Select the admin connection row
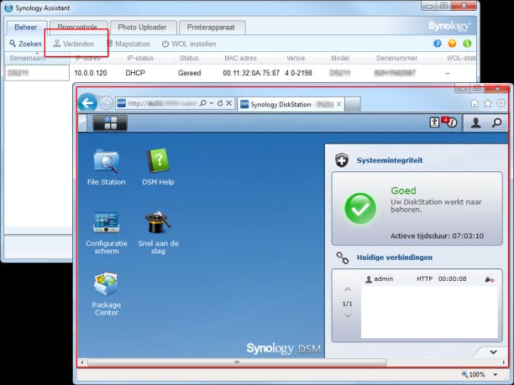The image size is (514, 385). [x=429, y=279]
